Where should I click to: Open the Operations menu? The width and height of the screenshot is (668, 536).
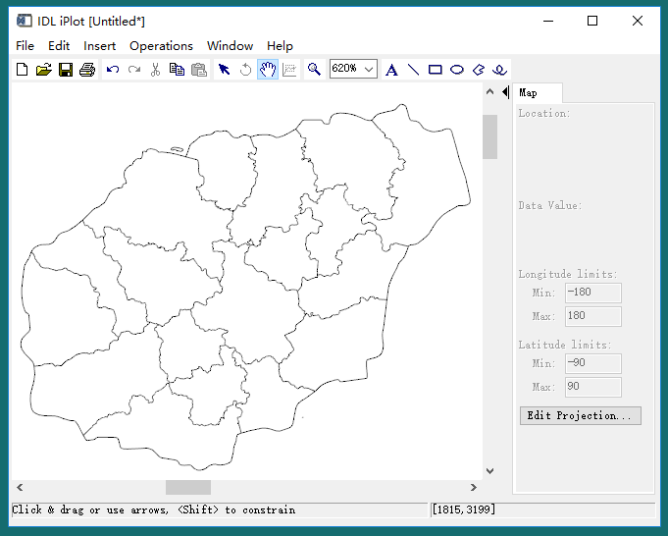point(161,46)
